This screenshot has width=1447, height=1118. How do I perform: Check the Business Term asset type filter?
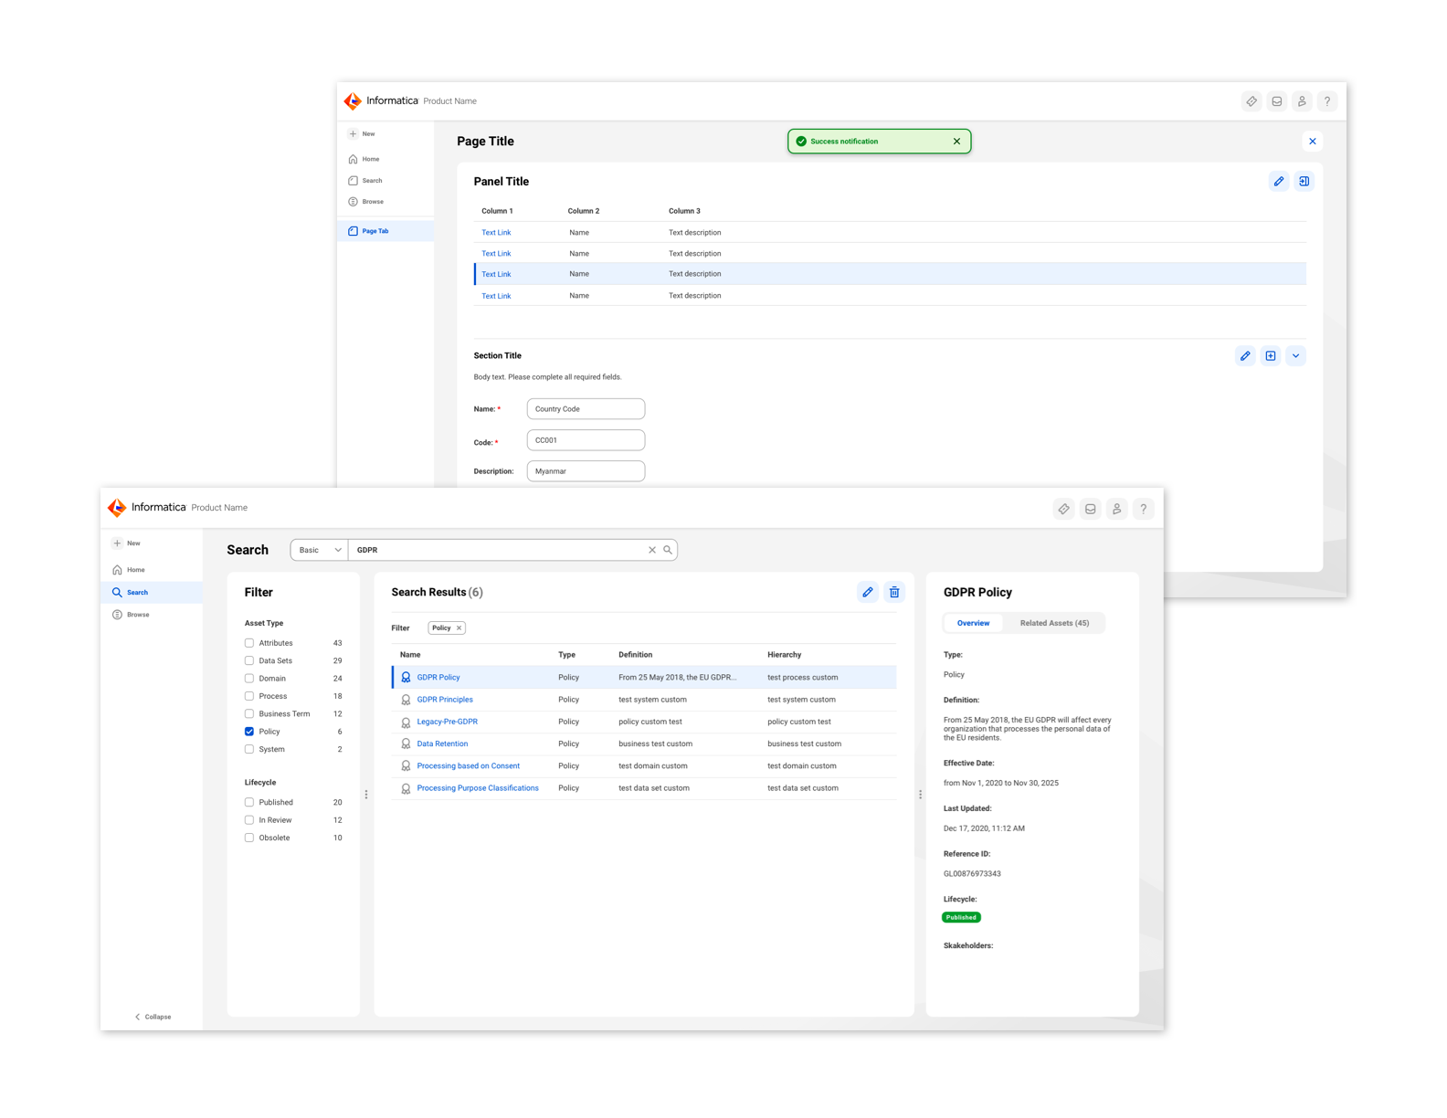[249, 714]
